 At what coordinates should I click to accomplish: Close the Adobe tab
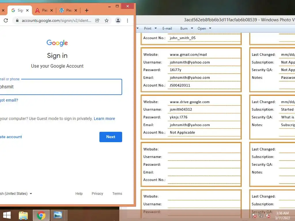coord(52,10)
